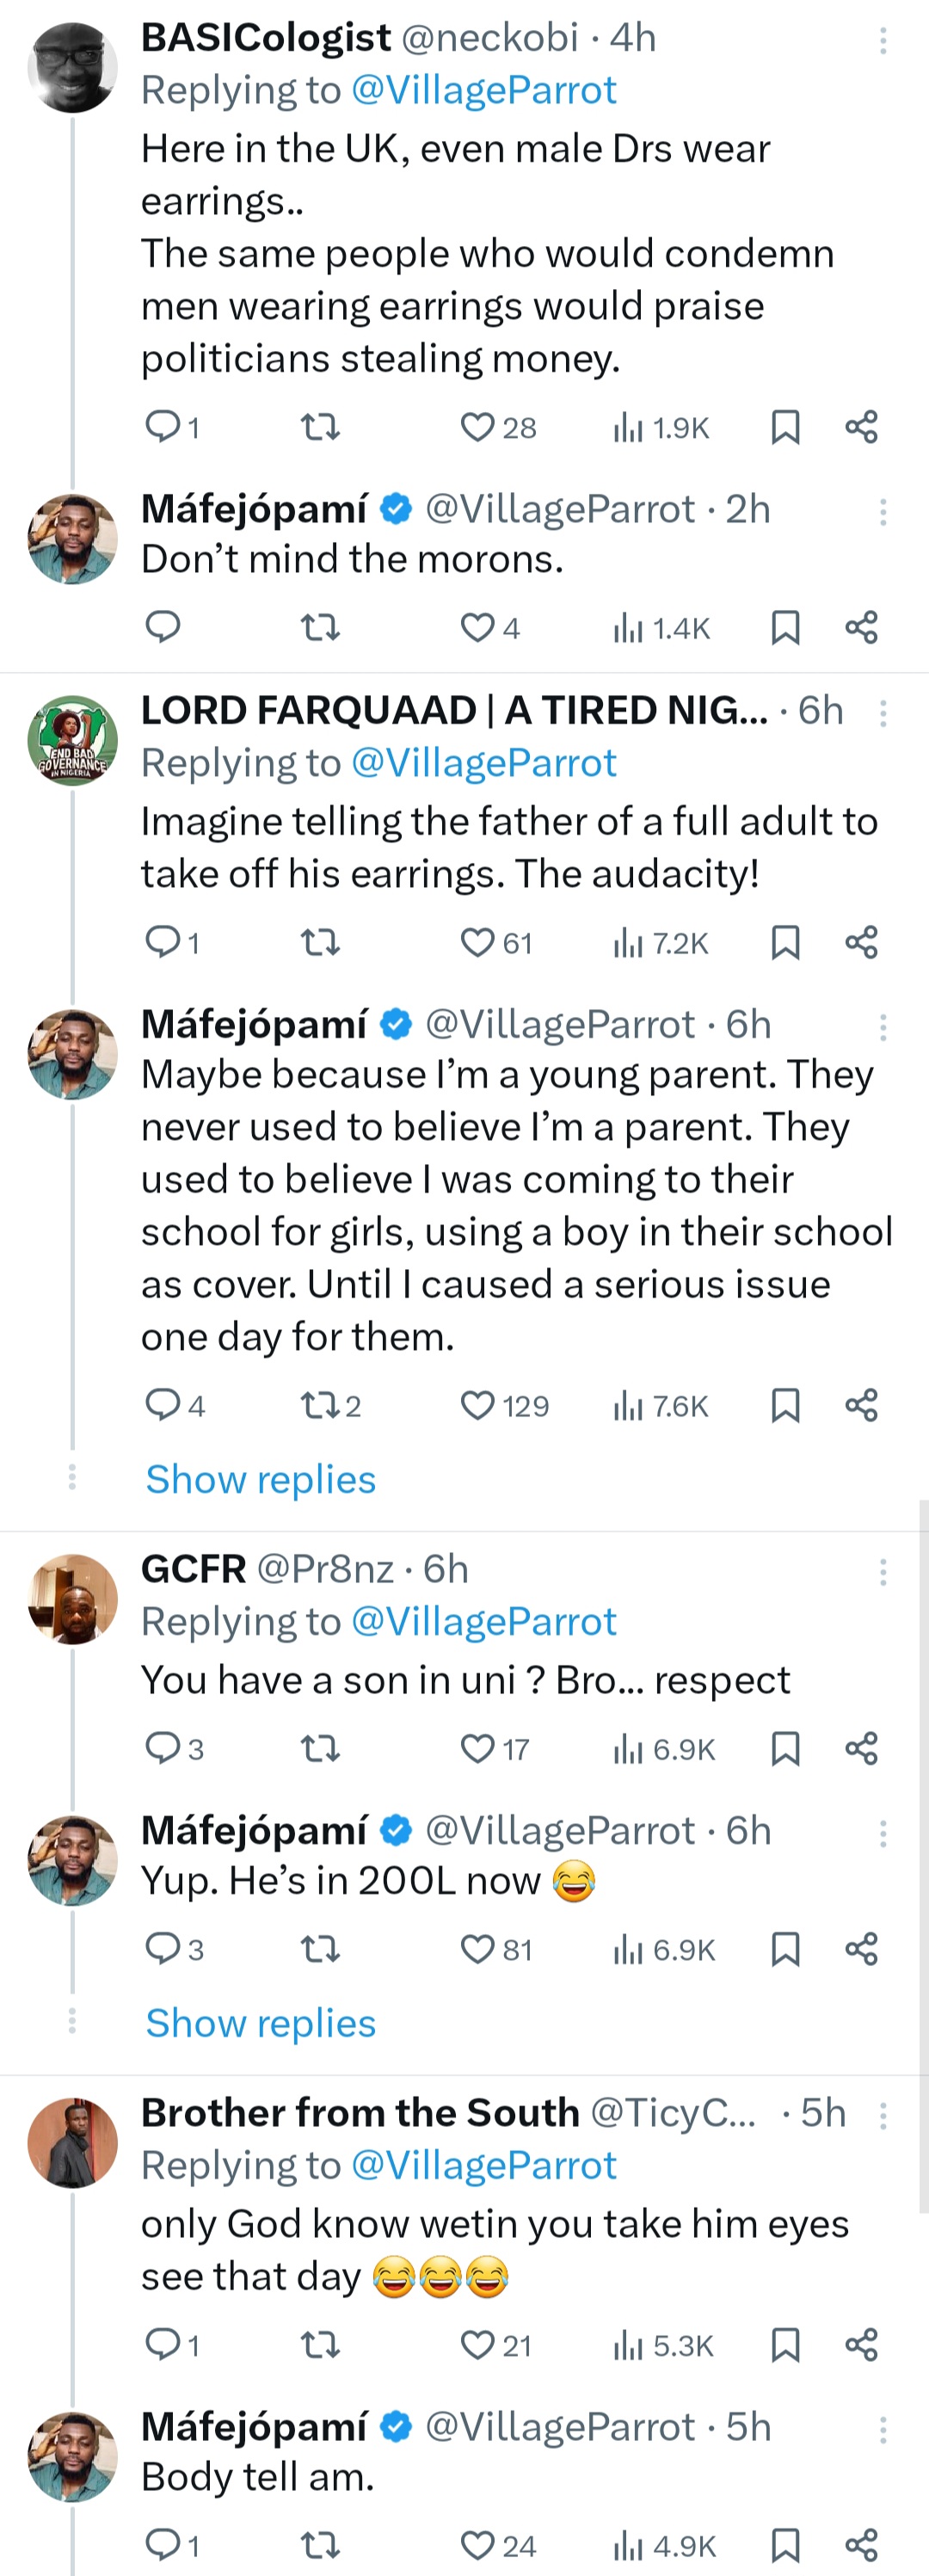Viewport: 929px width, 2576px height.
Task: Bookmark the "Don't mind the morons" tweet
Action: pyautogui.click(x=785, y=628)
